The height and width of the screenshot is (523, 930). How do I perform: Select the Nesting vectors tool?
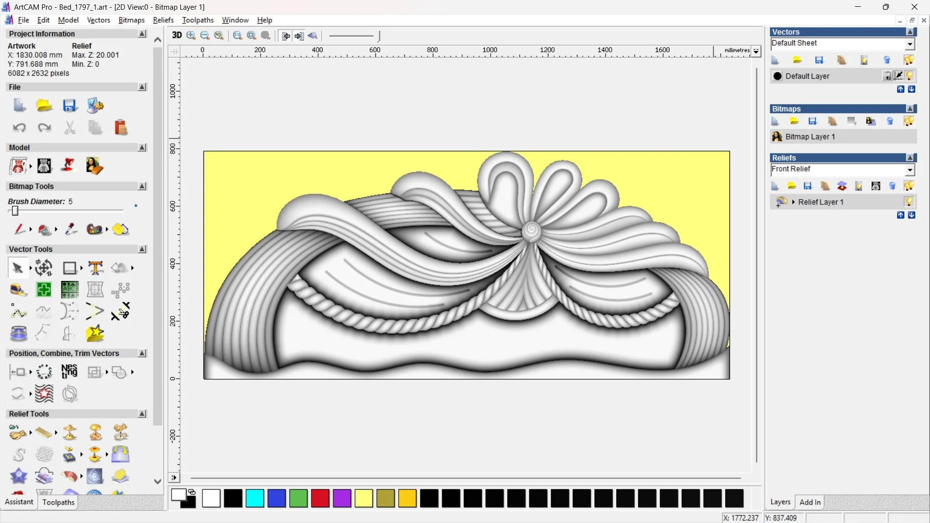pyautogui.click(x=69, y=372)
